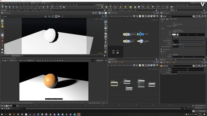207x116 pixels.
Task: Open the File menu in main menu bar
Action: [x=2, y=3]
